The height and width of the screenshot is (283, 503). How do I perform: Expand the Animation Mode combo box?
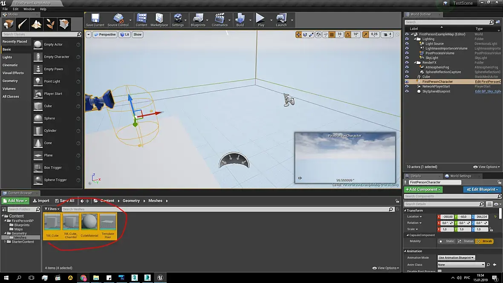(457, 257)
